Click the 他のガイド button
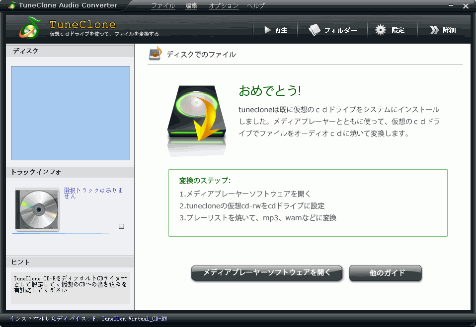 (x=386, y=272)
